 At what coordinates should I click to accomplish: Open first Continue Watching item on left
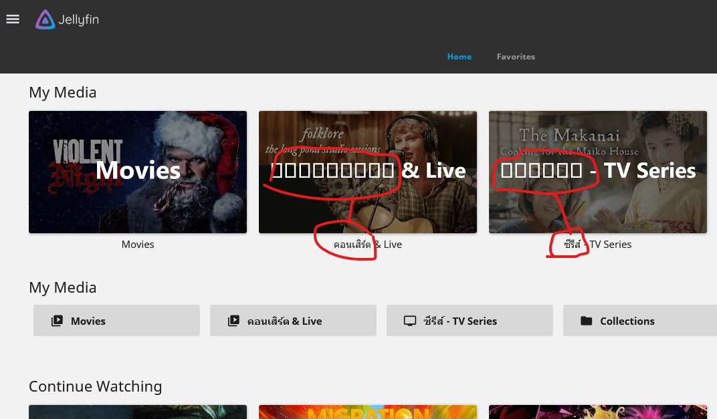[138, 412]
